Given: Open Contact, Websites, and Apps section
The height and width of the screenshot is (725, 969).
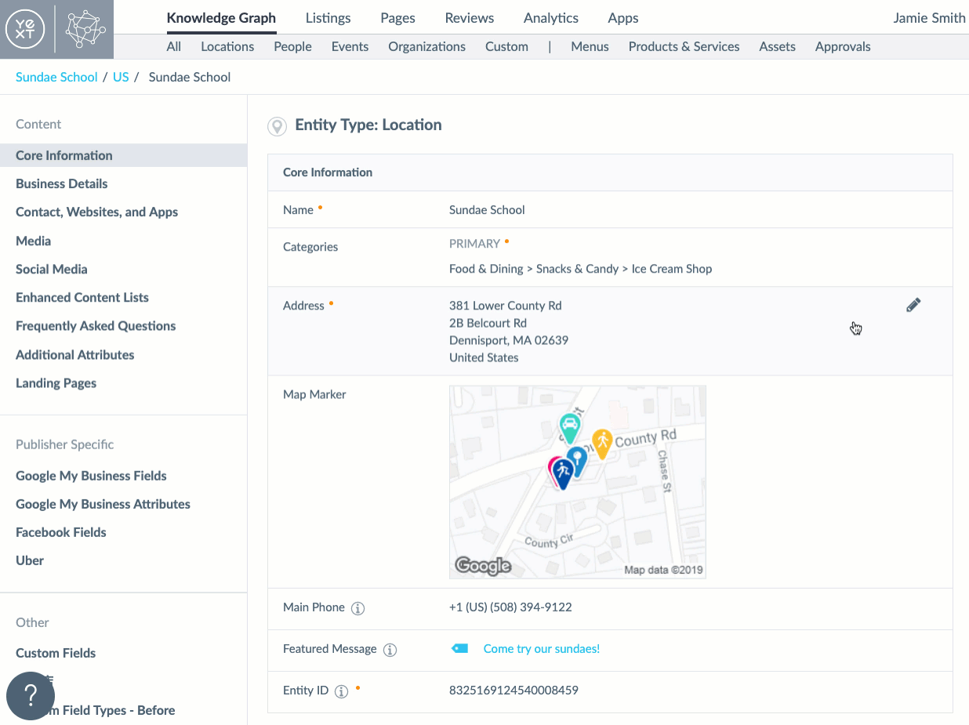Looking at the screenshot, I should click(97, 212).
